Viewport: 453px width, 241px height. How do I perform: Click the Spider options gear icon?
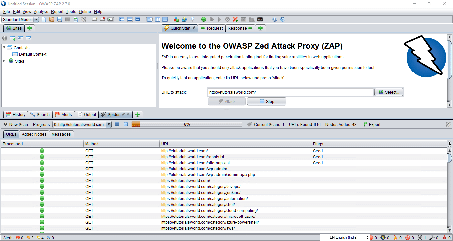click(448, 125)
